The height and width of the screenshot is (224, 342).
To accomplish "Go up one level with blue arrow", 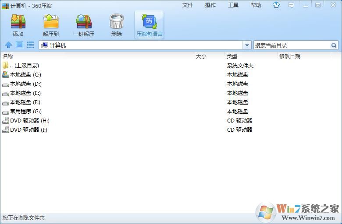I will [8, 45].
